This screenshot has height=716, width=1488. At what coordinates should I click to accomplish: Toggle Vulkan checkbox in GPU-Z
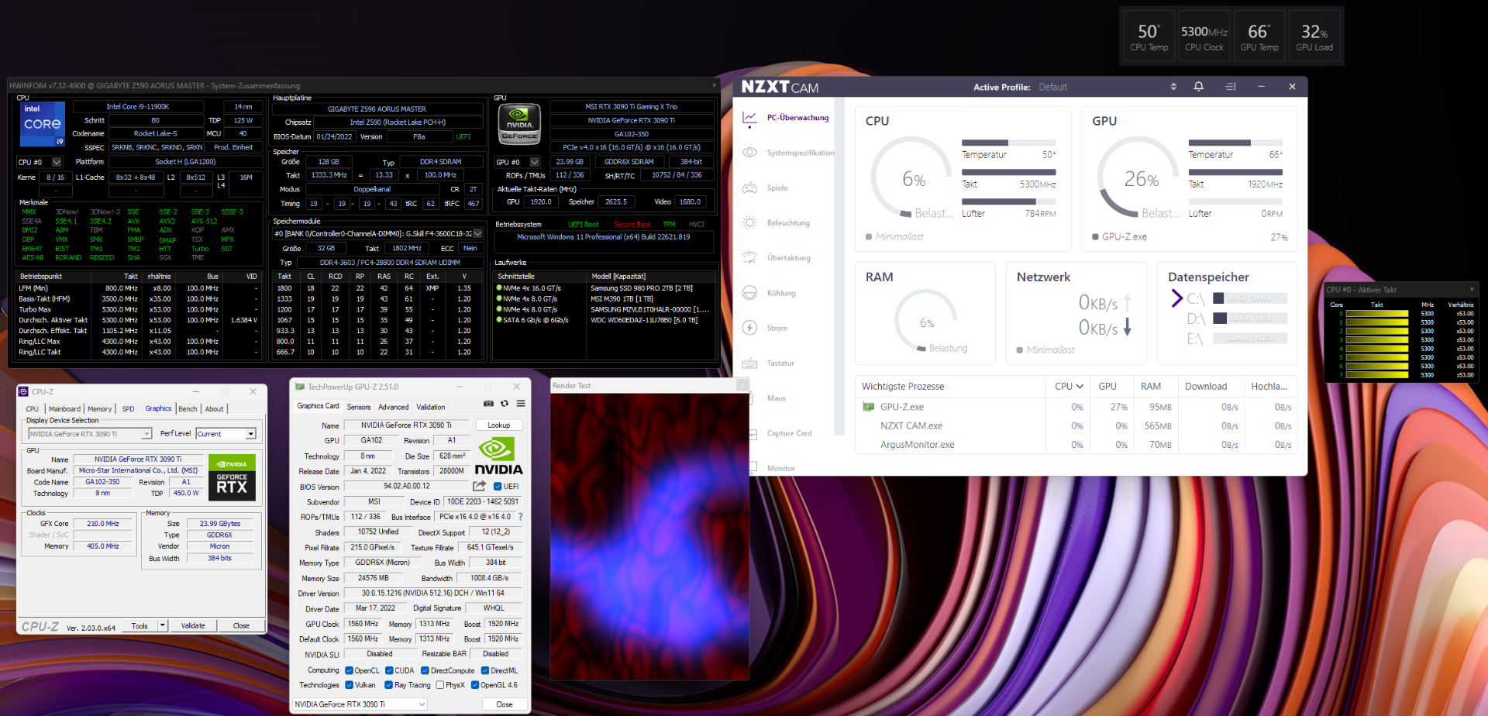[x=350, y=685]
